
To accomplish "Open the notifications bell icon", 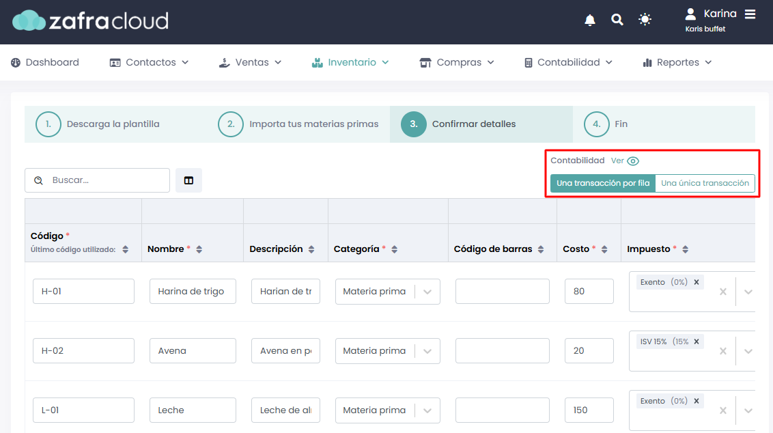I will [x=589, y=20].
